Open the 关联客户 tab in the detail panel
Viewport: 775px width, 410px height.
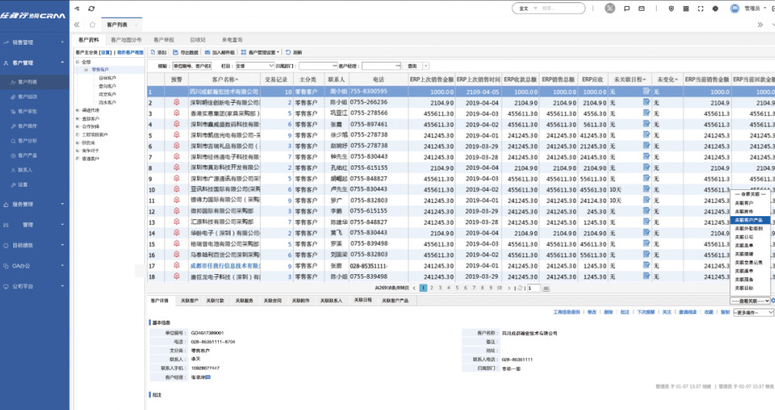tap(189, 300)
